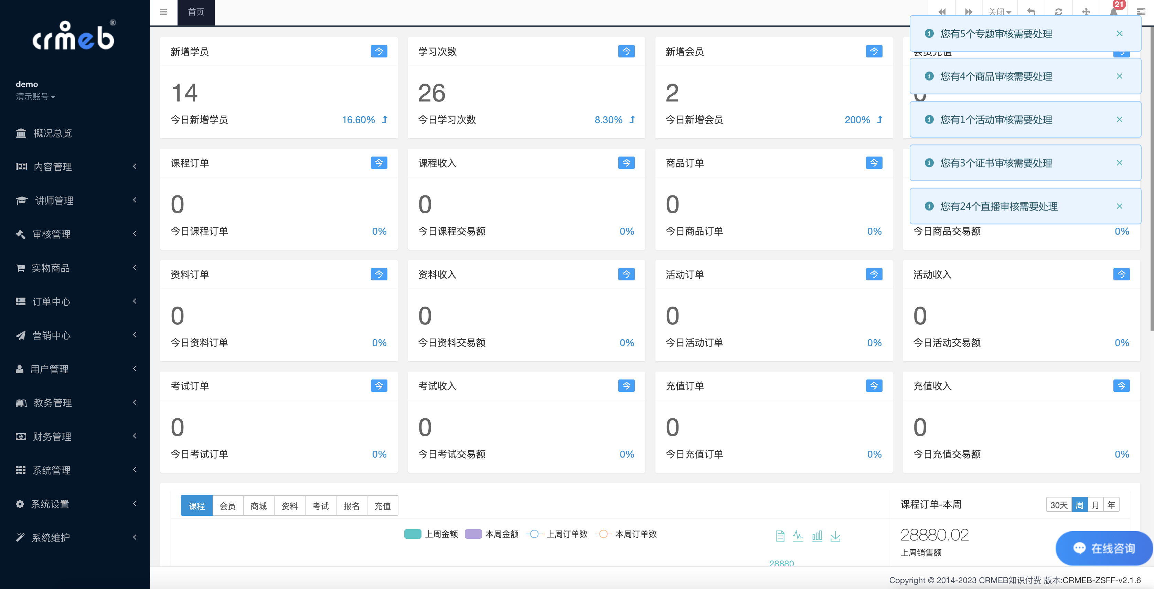This screenshot has width=1154, height=589.
Task: Click the notification bell icon
Action: point(1114,11)
